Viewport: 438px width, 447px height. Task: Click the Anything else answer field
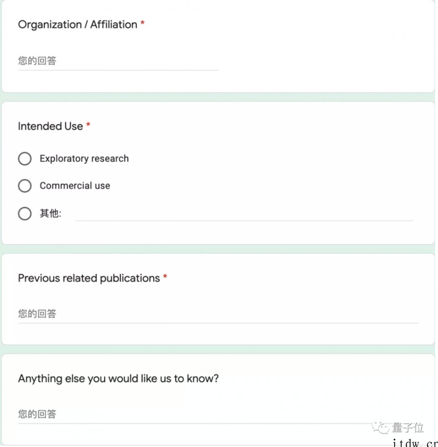218,415
